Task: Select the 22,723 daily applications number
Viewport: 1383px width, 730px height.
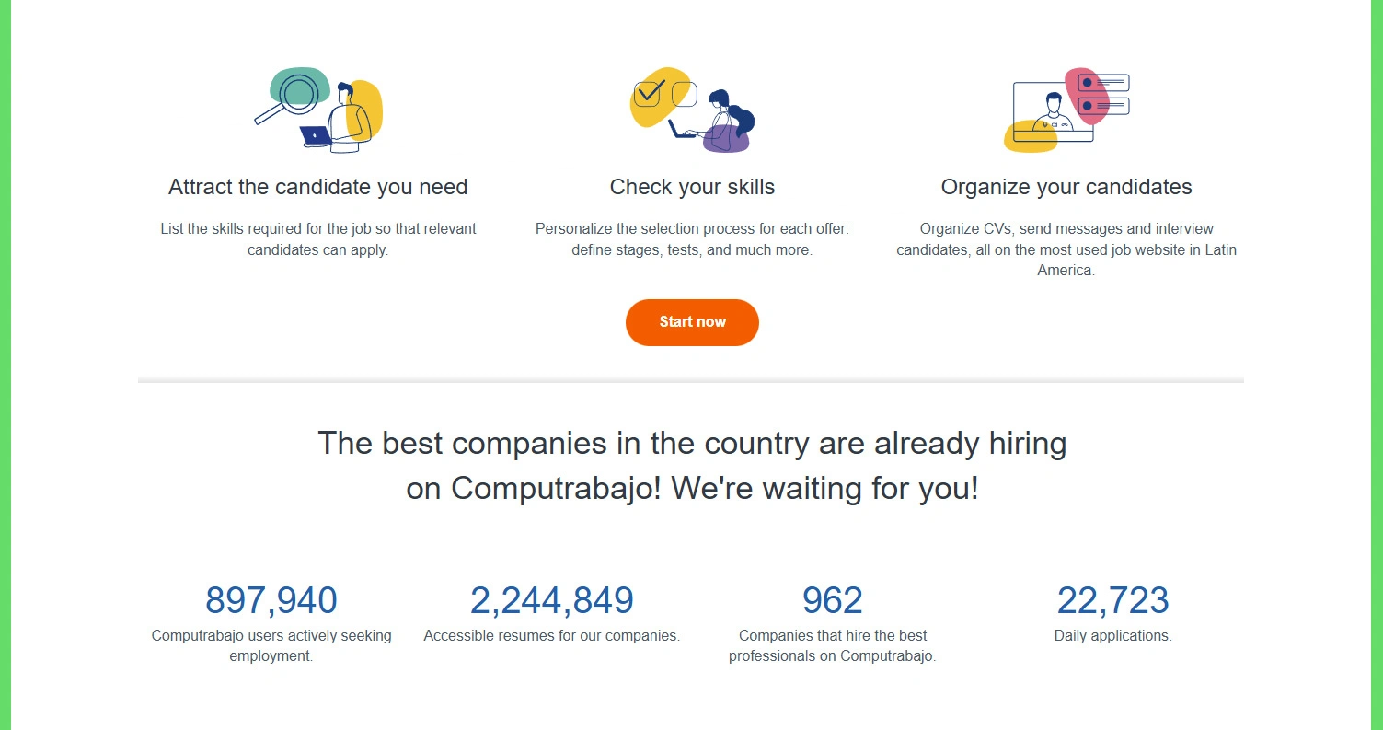Action: (x=1112, y=599)
